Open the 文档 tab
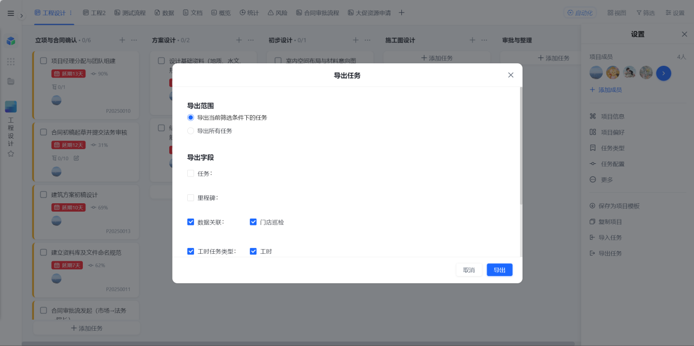The height and width of the screenshot is (346, 694). (192, 13)
